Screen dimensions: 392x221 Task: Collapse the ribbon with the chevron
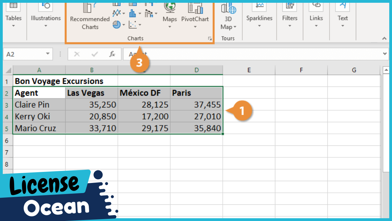[384, 39]
